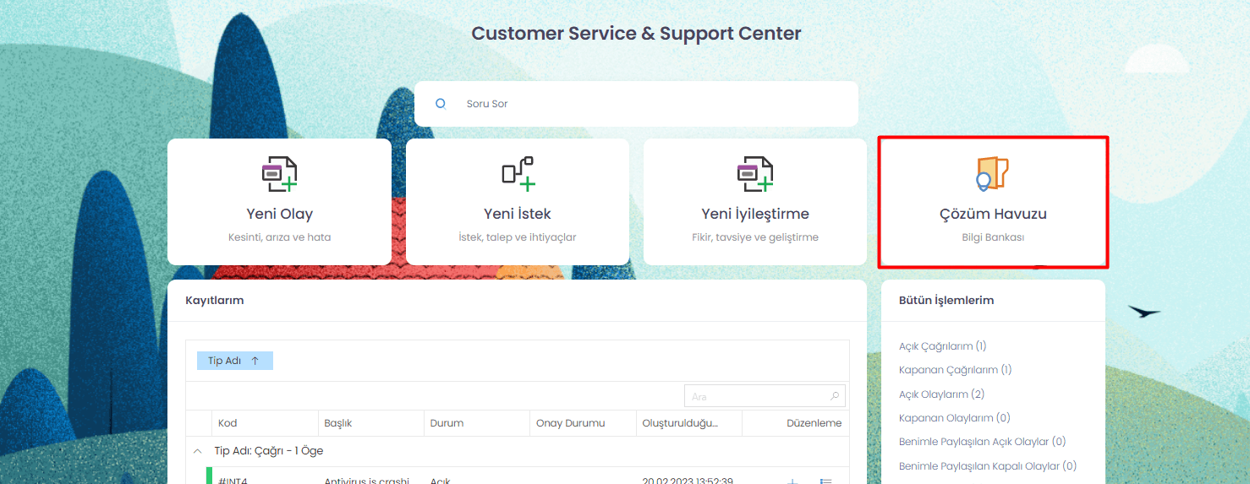Sort by the Başlık column header
Screen dimensions: 1250x484
coord(338,423)
